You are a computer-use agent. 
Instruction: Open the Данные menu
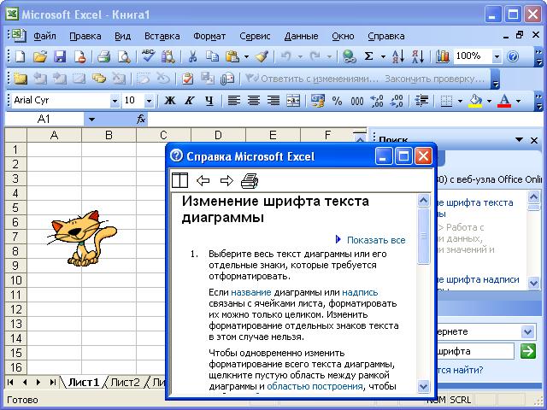click(301, 36)
